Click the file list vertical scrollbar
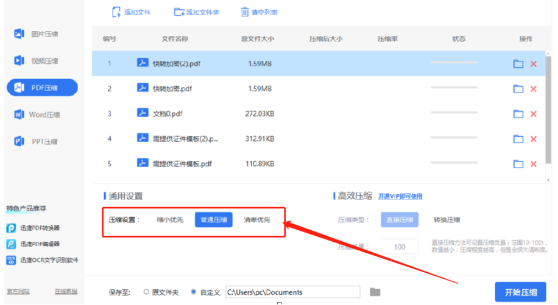The height and width of the screenshot is (305, 558). click(x=548, y=110)
